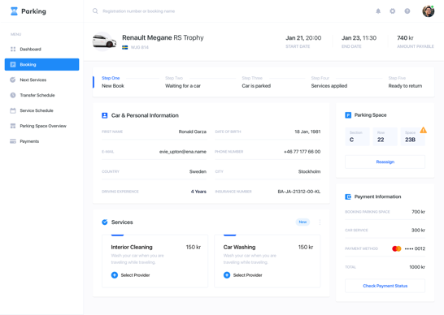Click the parking space warning triangle icon
Screen dimensions: 444x315
point(424,130)
